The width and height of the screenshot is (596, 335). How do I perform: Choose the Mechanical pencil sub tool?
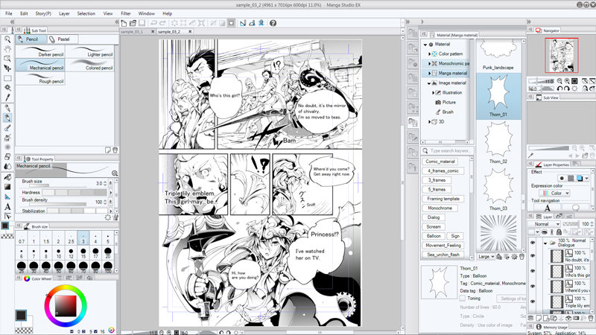pos(41,65)
